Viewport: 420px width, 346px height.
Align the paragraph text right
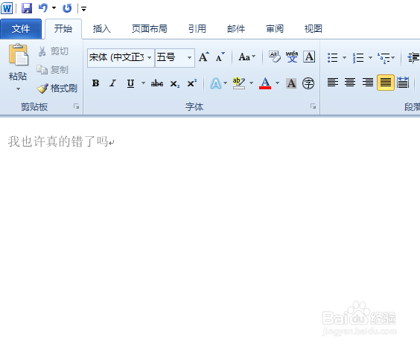pos(368,83)
